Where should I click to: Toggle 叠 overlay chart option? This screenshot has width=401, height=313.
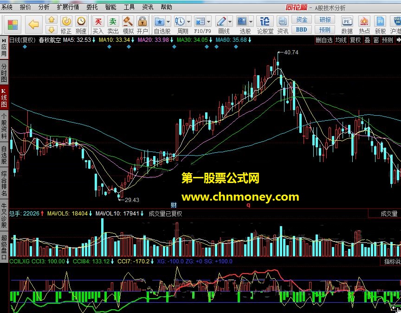click(367, 40)
